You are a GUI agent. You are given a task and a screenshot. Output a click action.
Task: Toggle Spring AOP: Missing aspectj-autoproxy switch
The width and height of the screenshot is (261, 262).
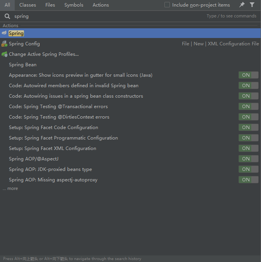click(248, 179)
